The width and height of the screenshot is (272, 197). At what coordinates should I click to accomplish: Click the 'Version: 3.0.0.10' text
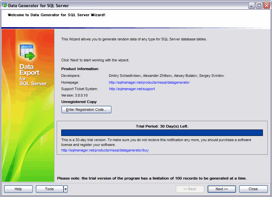pyautogui.click(x=75, y=95)
